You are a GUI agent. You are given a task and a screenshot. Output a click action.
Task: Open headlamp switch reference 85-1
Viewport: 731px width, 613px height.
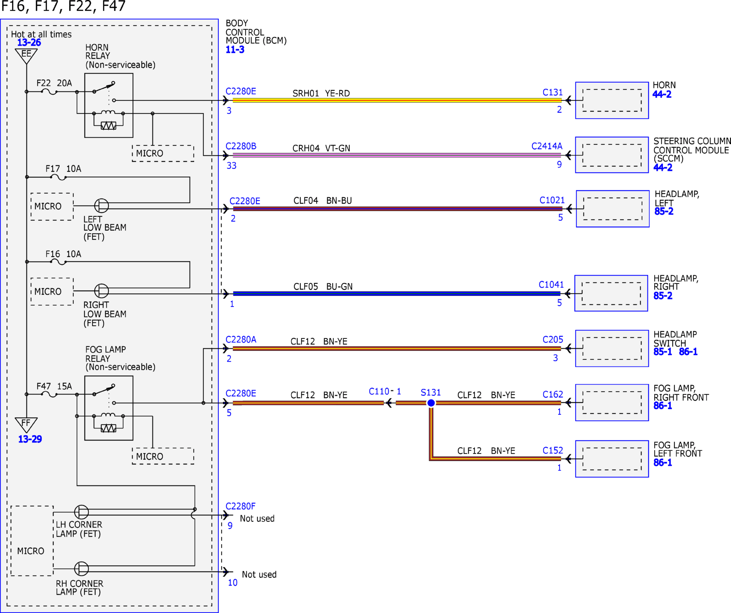click(663, 351)
